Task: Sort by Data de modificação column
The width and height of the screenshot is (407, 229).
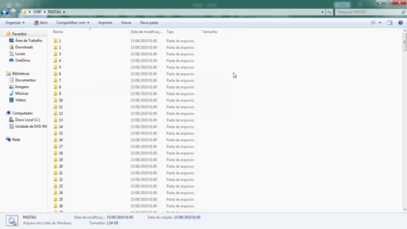Action: 146,32
